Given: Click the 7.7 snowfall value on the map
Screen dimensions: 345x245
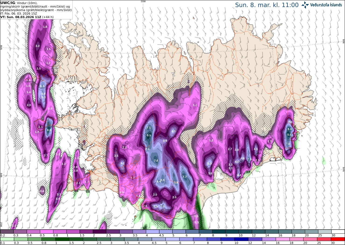Looking at the screenshot, I should click(x=185, y=177).
